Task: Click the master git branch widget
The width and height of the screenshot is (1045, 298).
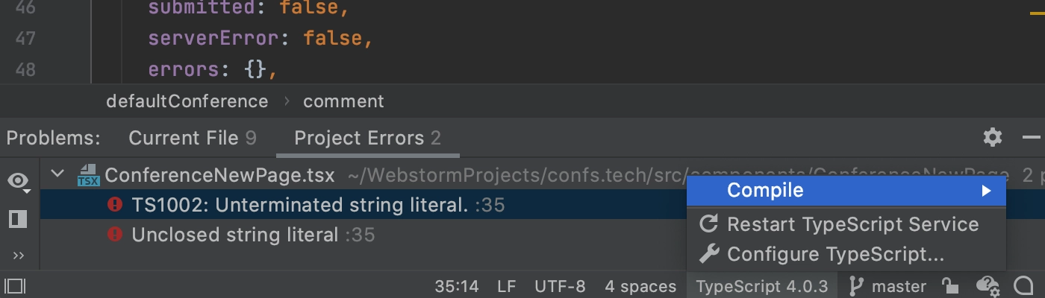Action: coord(888,286)
